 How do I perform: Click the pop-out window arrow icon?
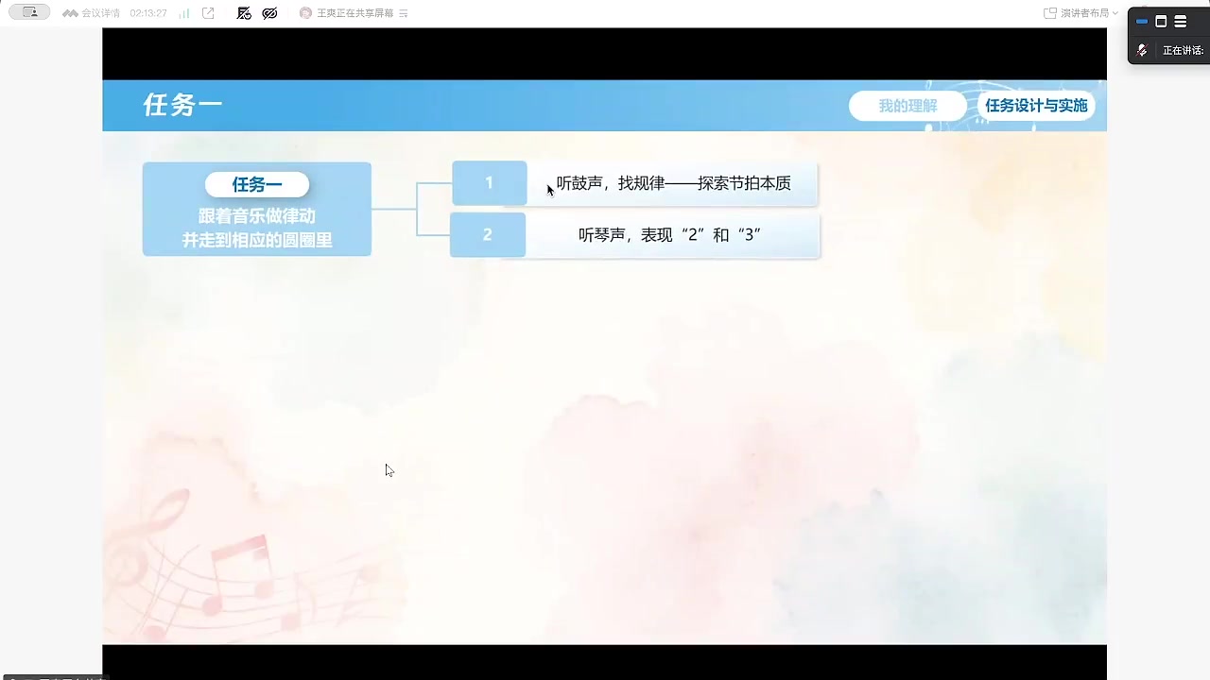click(x=208, y=13)
